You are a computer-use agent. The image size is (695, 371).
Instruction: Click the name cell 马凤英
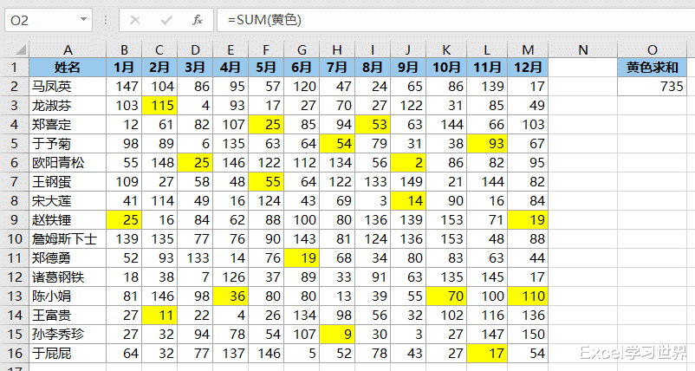(x=68, y=87)
